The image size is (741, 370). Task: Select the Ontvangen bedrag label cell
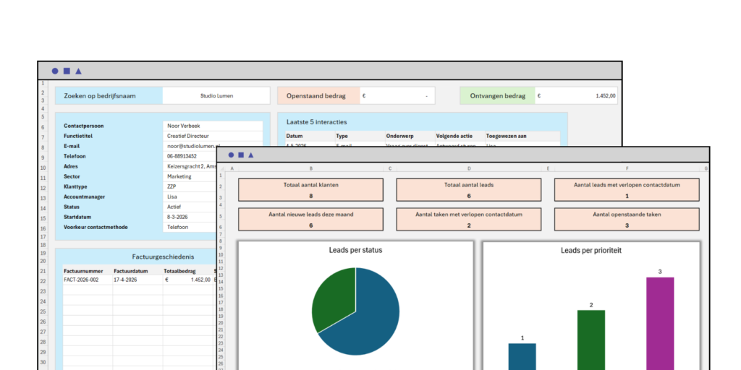497,96
